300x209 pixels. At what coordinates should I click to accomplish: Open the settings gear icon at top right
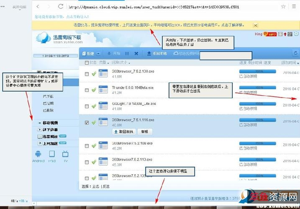click(296, 34)
